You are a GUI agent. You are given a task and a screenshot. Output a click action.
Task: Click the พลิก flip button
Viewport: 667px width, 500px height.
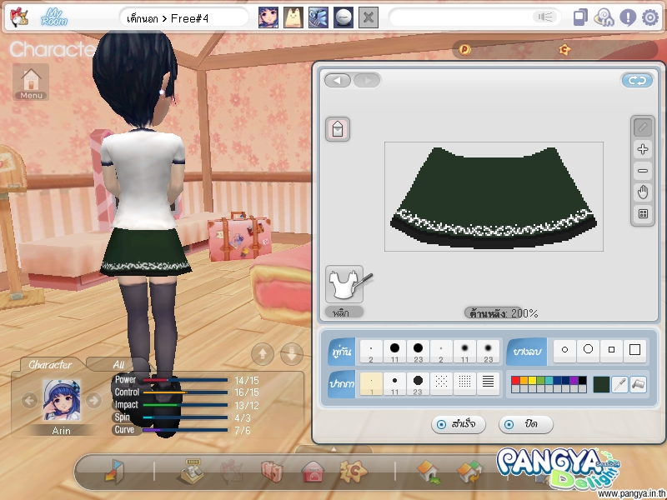pyautogui.click(x=344, y=312)
